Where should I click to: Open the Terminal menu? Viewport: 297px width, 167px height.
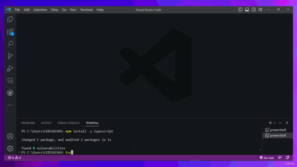(x=86, y=10)
